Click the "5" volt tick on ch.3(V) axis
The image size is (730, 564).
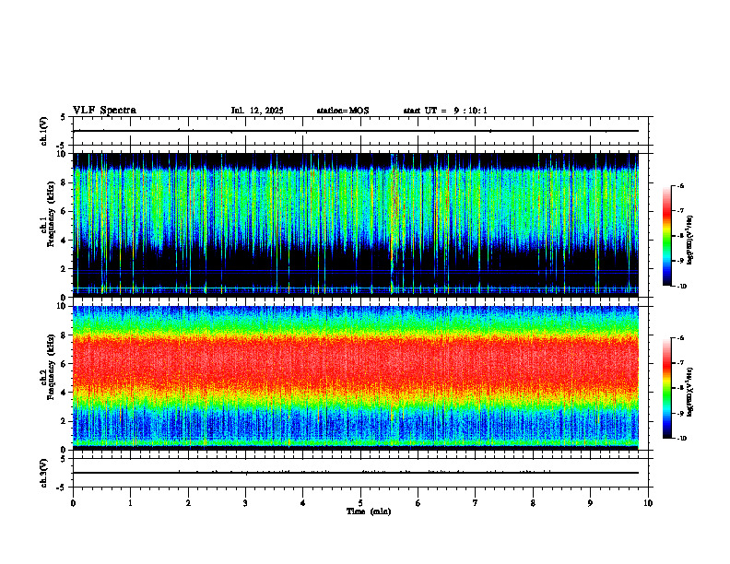point(63,459)
